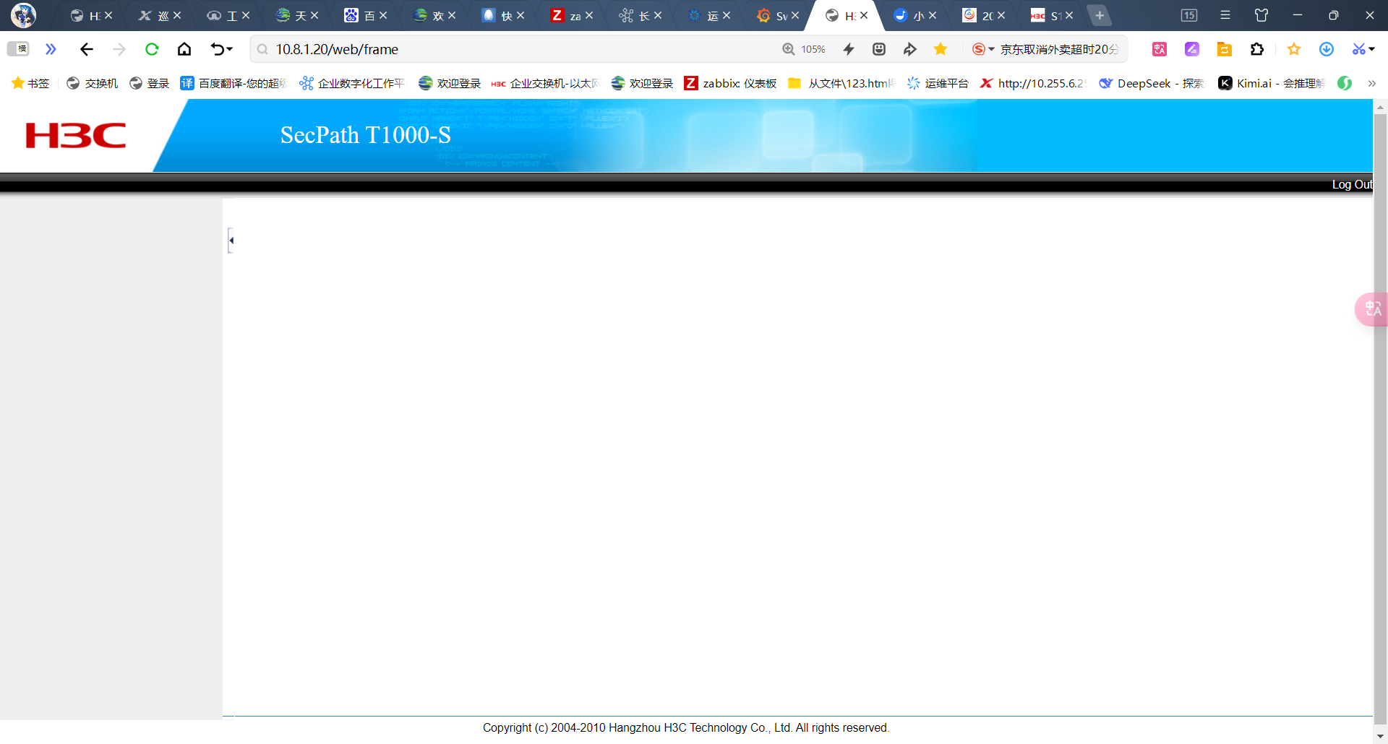Click the tab count icon showing 15

[1189, 15]
